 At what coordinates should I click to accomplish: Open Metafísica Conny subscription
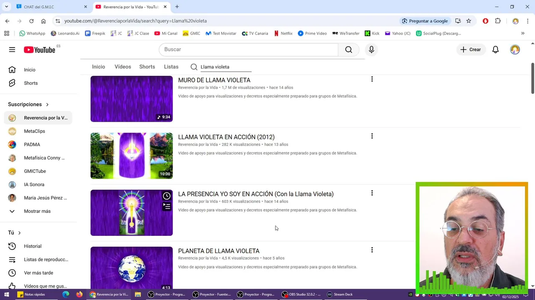(38, 158)
